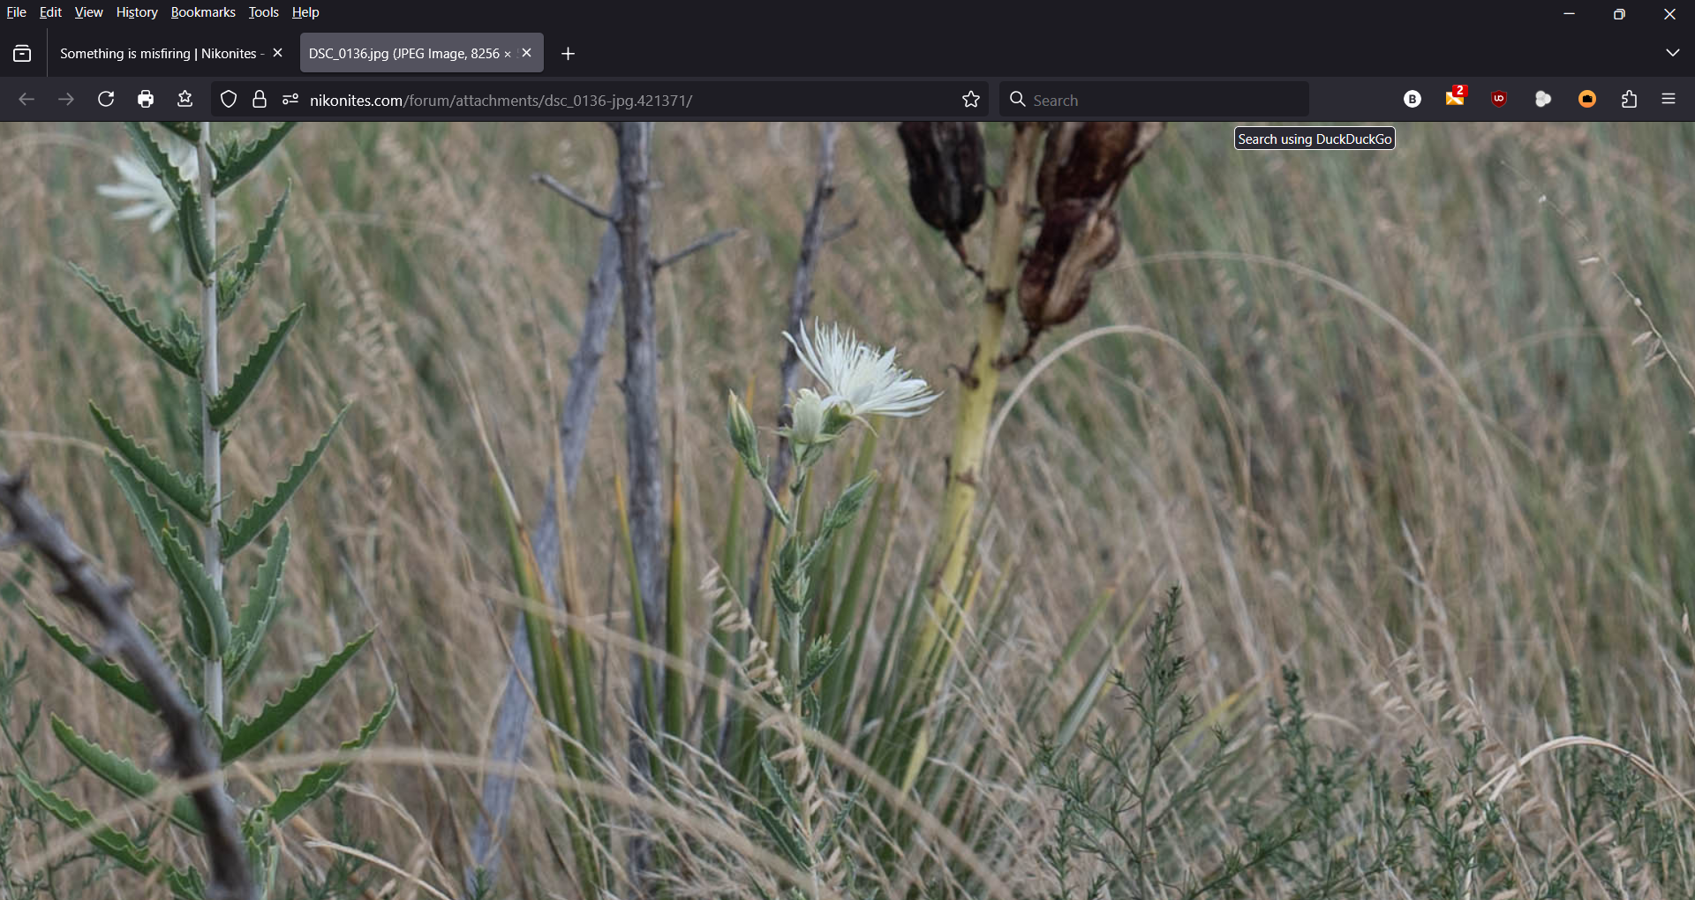This screenshot has width=1695, height=900.
Task: Open the uBlock Origin extension
Action: [1498, 100]
